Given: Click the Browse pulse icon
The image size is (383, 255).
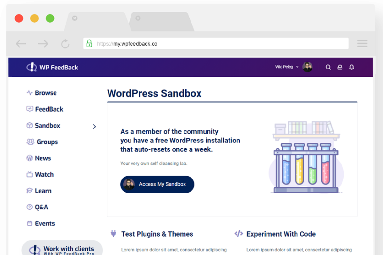Looking at the screenshot, I should pyautogui.click(x=30, y=93).
